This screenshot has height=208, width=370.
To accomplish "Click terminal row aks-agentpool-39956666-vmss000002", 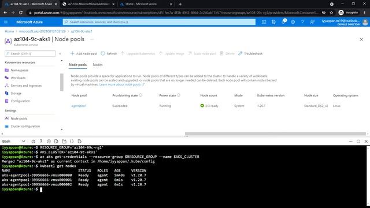I will click(x=74, y=184).
